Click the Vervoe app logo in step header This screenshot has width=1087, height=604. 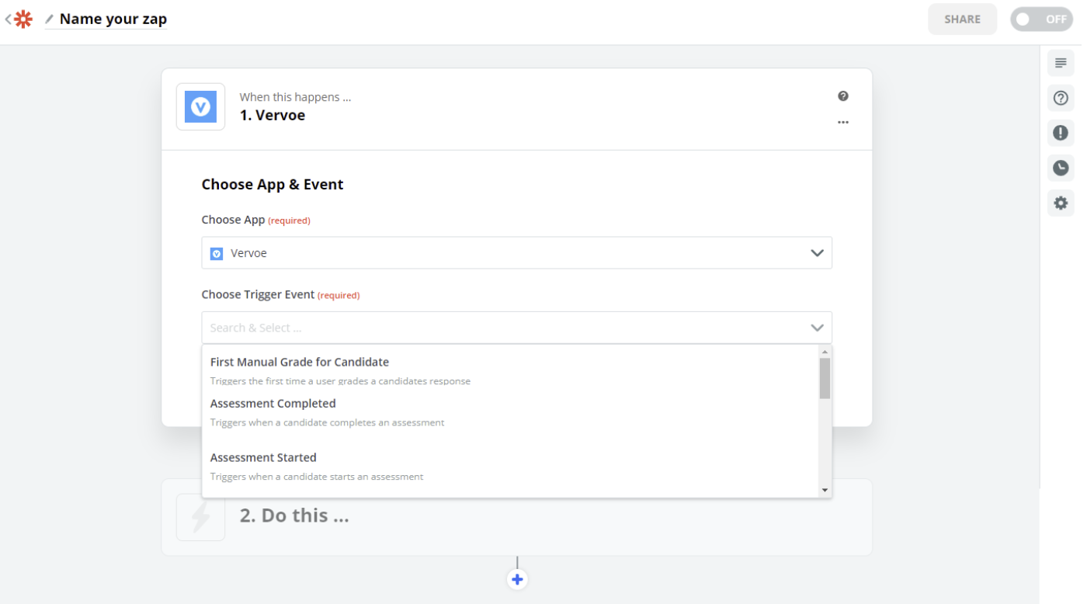click(x=200, y=107)
